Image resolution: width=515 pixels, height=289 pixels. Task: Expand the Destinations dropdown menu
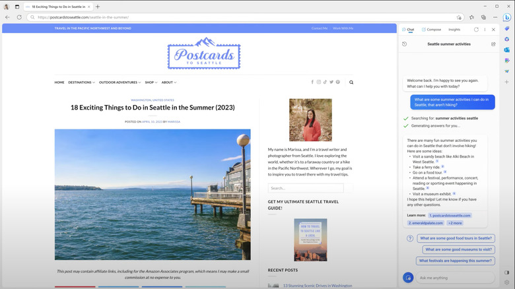pyautogui.click(x=81, y=82)
